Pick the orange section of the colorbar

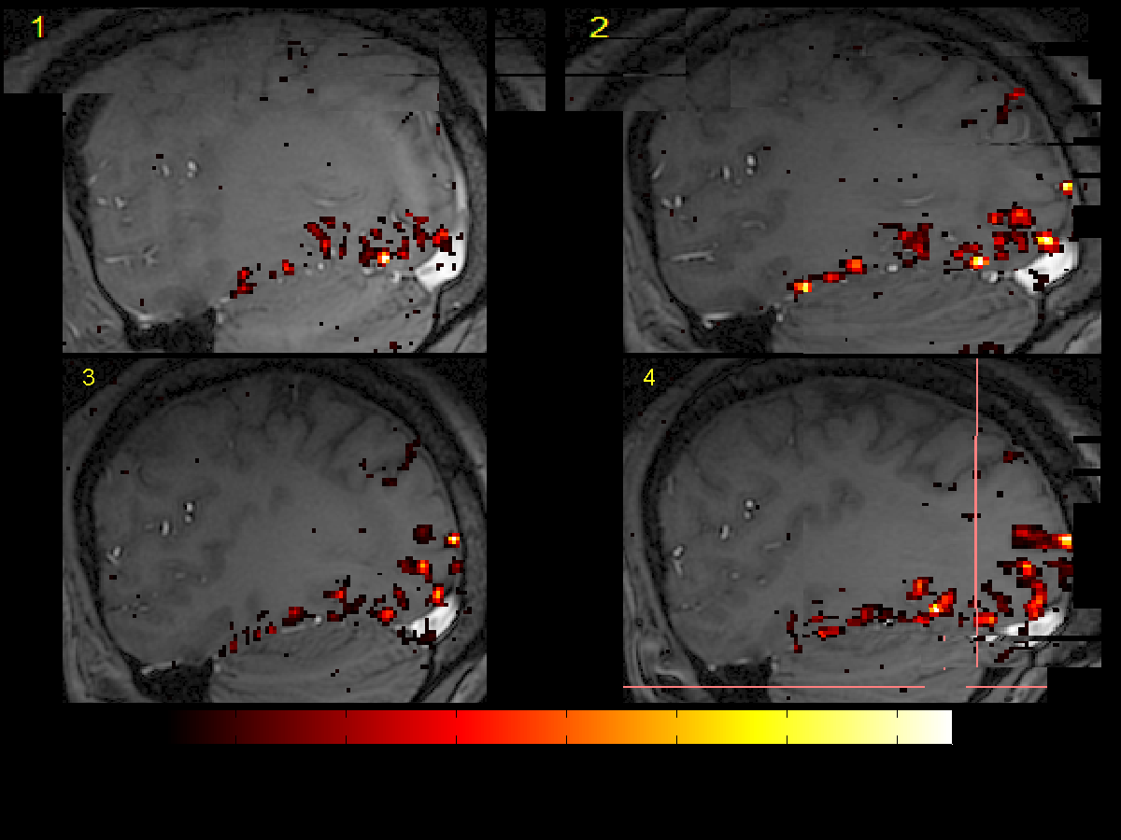coord(598,727)
